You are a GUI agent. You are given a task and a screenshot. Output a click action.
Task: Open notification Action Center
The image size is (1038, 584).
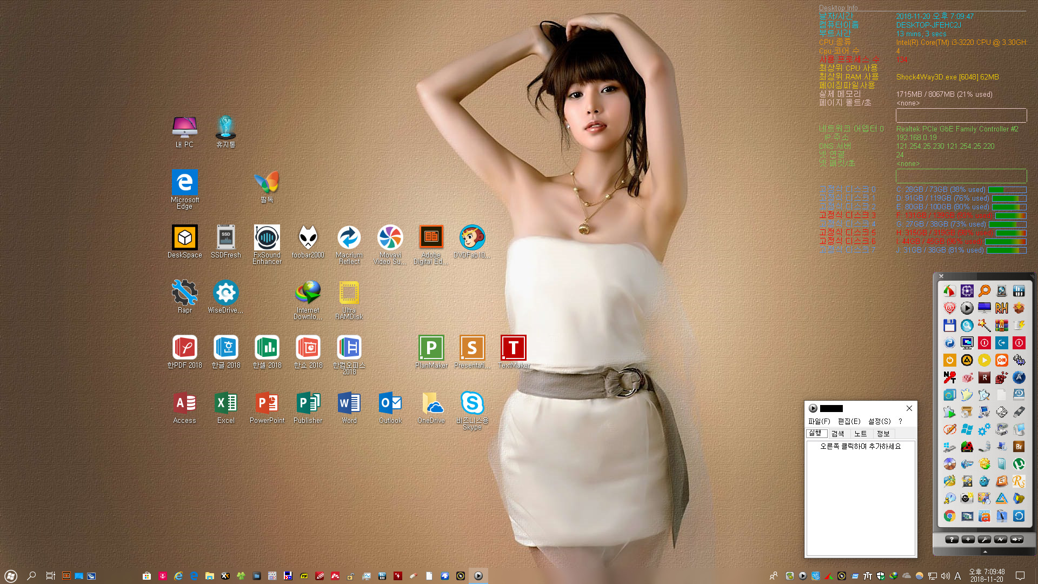[1020, 576]
